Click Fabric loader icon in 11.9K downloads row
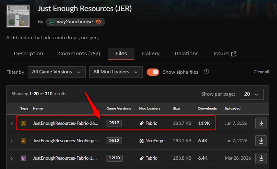 coord(141,123)
